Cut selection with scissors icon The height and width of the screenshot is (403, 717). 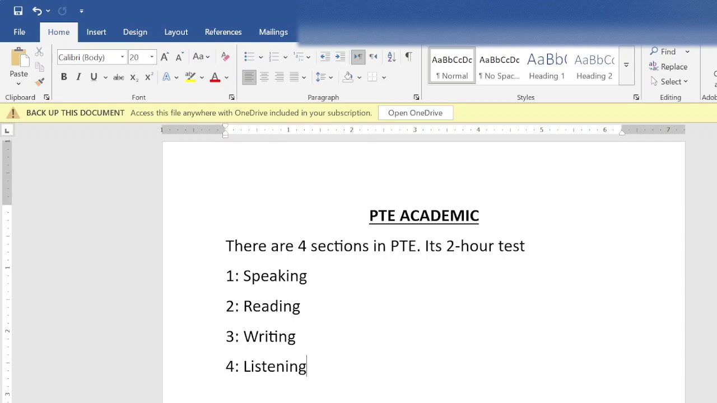[x=39, y=52]
